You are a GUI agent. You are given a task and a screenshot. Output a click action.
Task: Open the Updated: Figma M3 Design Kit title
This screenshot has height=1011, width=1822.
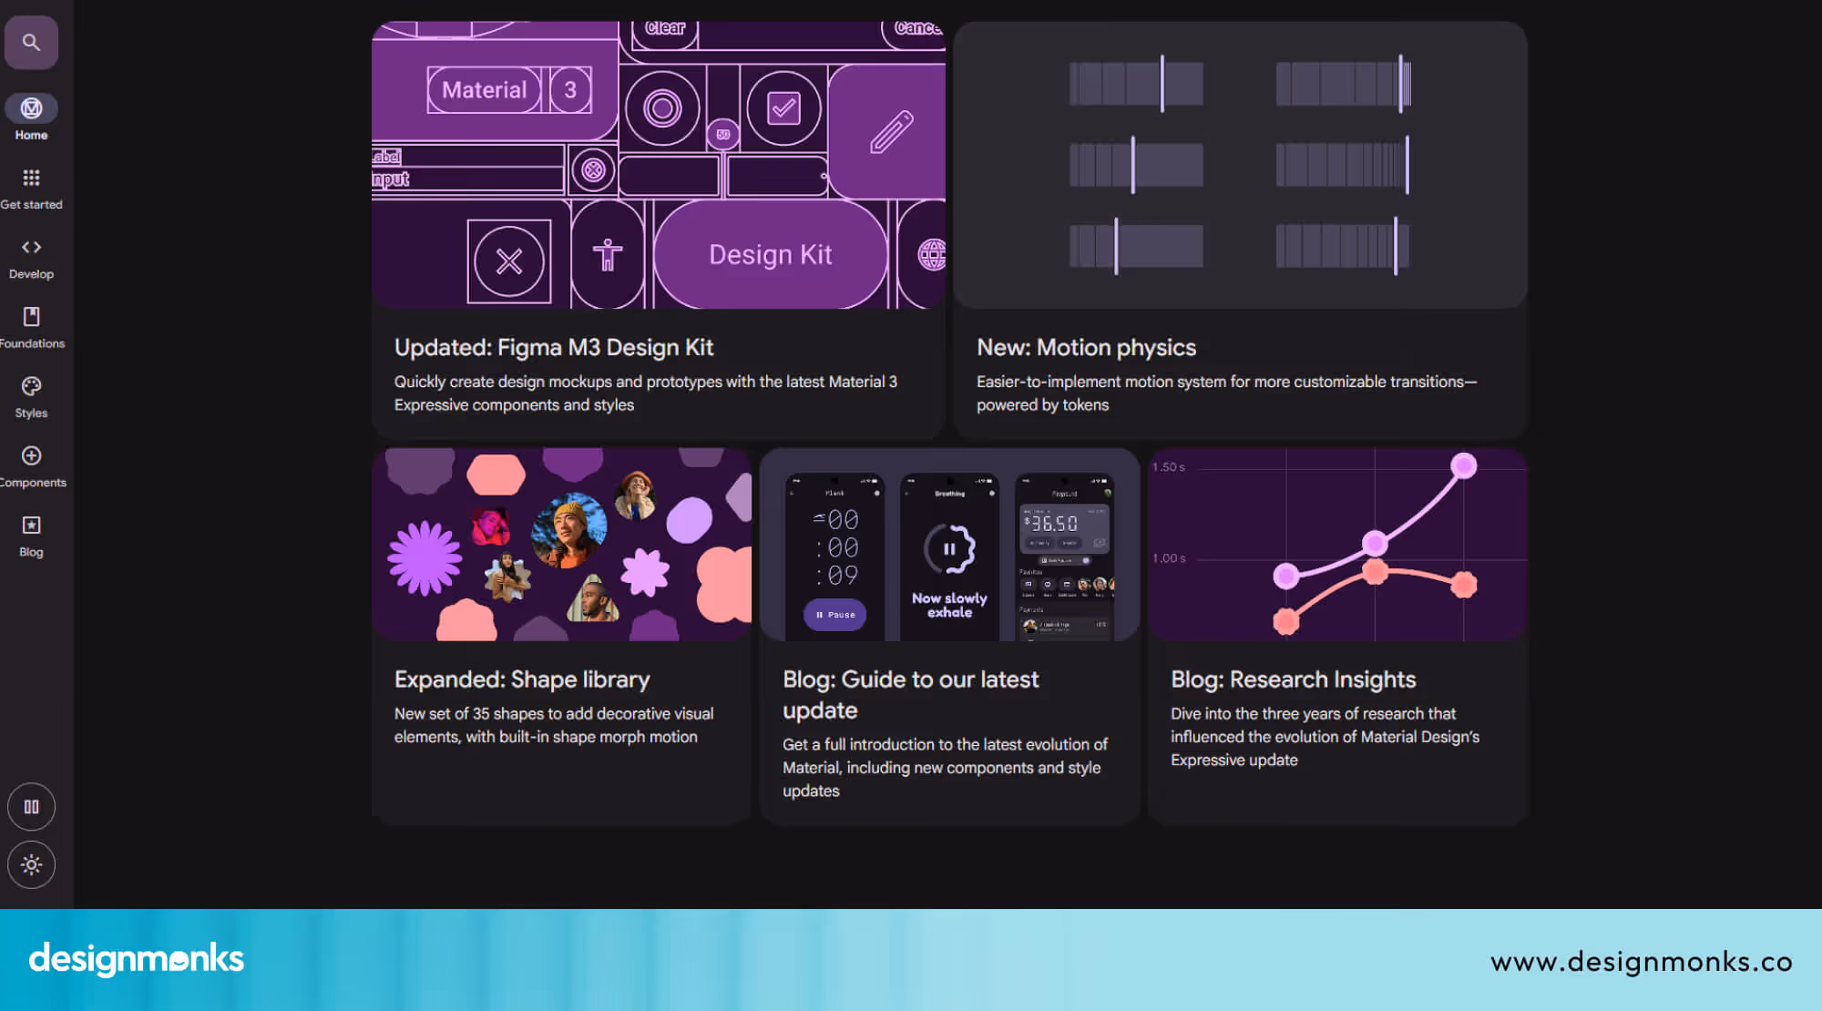553,347
